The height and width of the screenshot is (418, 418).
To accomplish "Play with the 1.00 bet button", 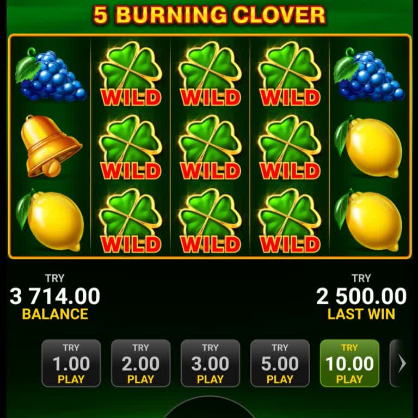I will coord(71,363).
